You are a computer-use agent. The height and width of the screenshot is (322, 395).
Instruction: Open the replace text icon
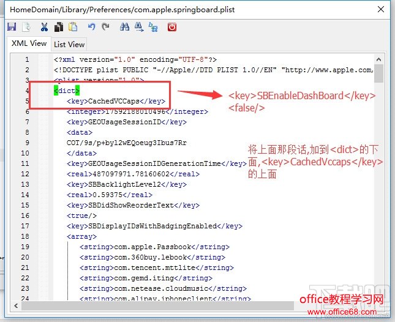coord(153,27)
